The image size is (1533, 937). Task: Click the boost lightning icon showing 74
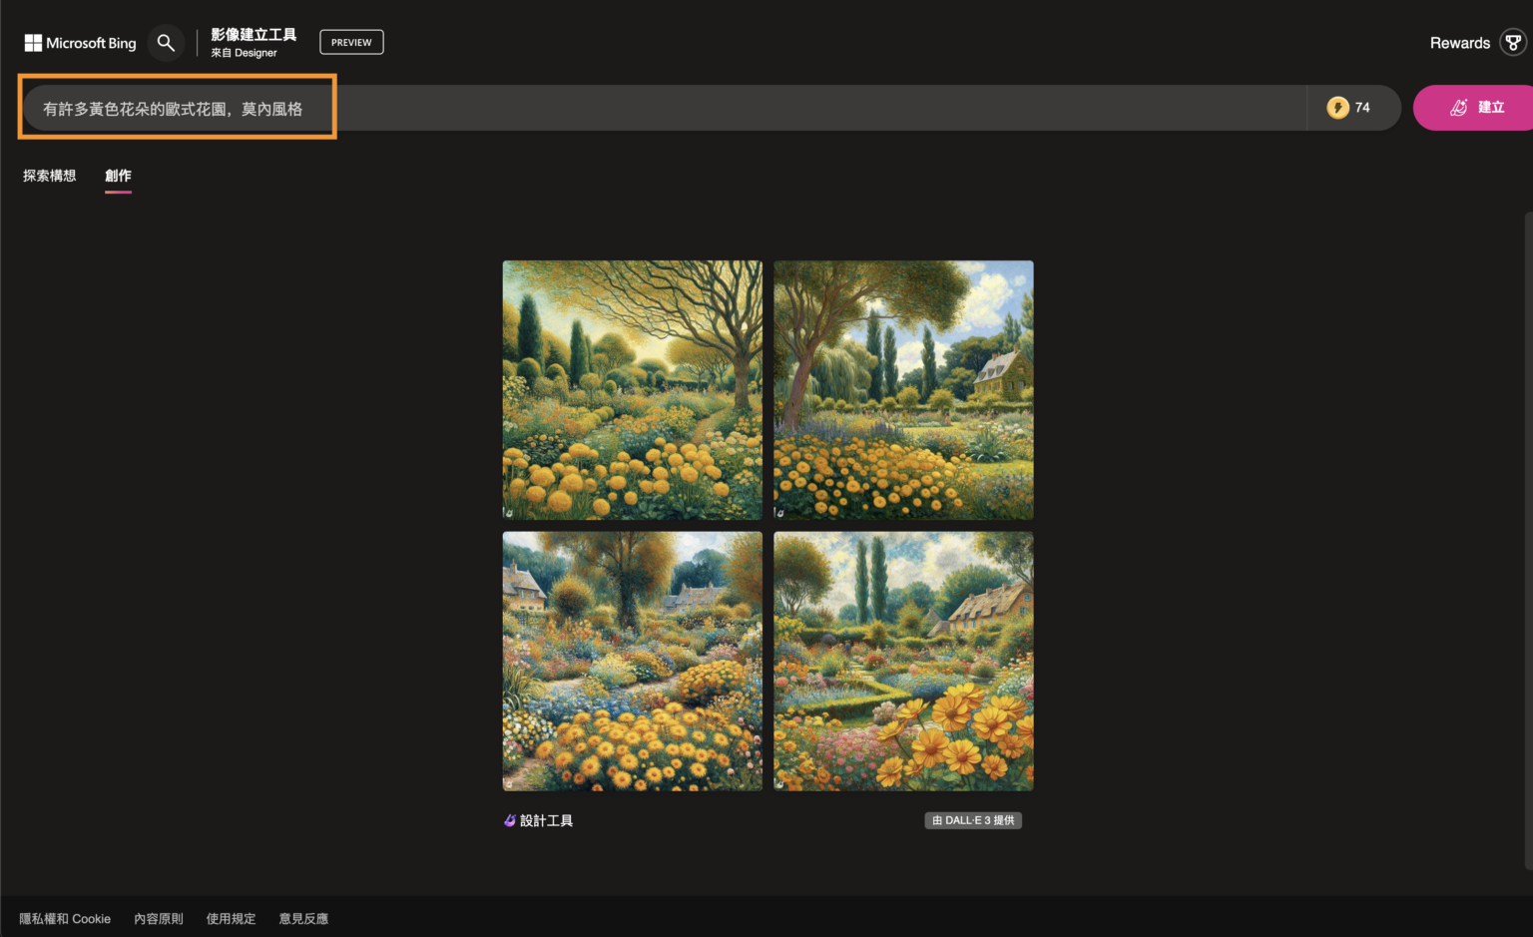[x=1338, y=107]
